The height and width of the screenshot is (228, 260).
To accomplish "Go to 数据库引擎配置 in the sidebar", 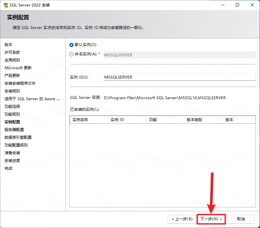I will coord(18,137).
